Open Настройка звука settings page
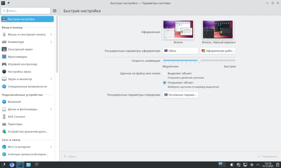Screen dimensions: 281x168 [x=27, y=71]
